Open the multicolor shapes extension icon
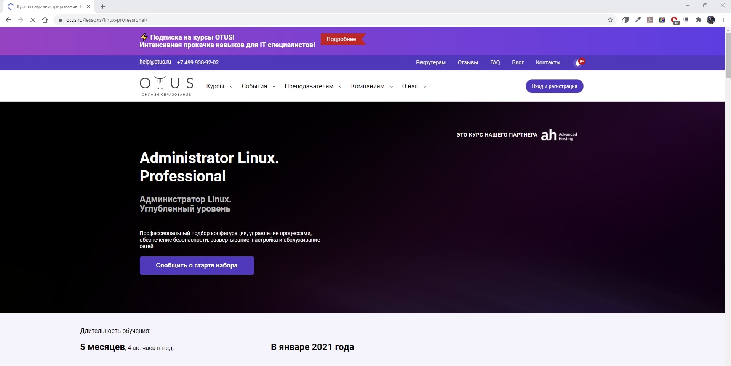The width and height of the screenshot is (731, 366). [x=662, y=20]
